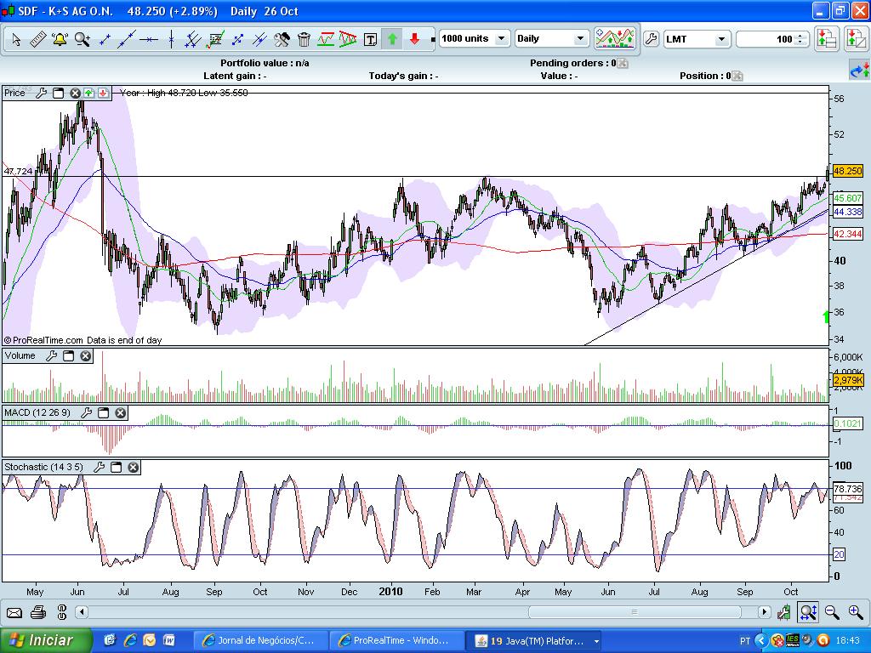Toggle the horizontal zoom fit icon
The image size is (871, 653).
click(808, 612)
